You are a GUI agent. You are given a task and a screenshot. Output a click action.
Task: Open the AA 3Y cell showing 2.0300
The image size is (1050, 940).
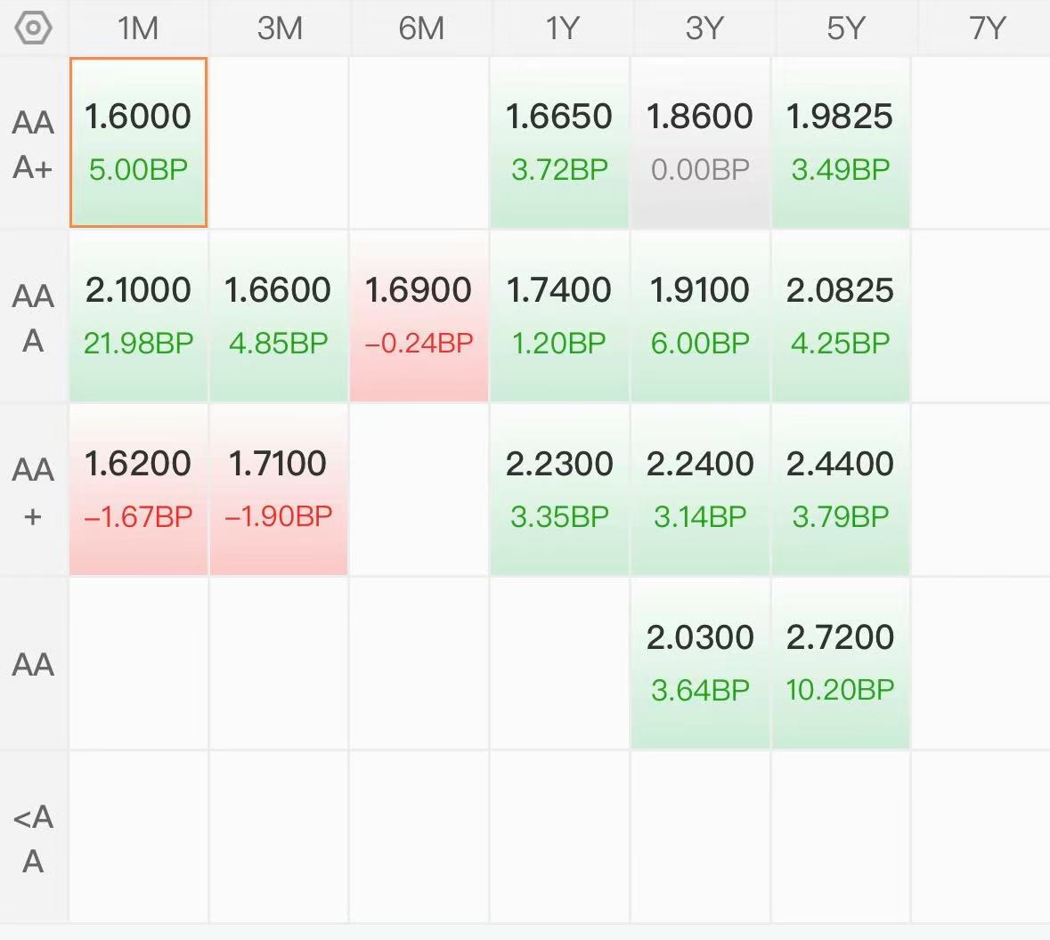coord(700,663)
